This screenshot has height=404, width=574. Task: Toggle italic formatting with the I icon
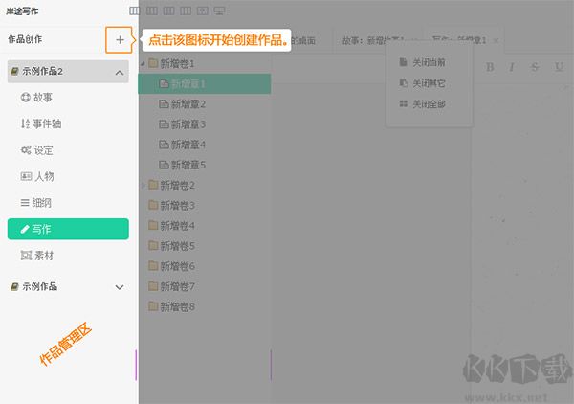pos(512,67)
